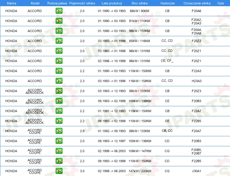This screenshot has height=176, width=230.
Task: Click power value 66kW / 90KM
Action: click(x=139, y=11)
